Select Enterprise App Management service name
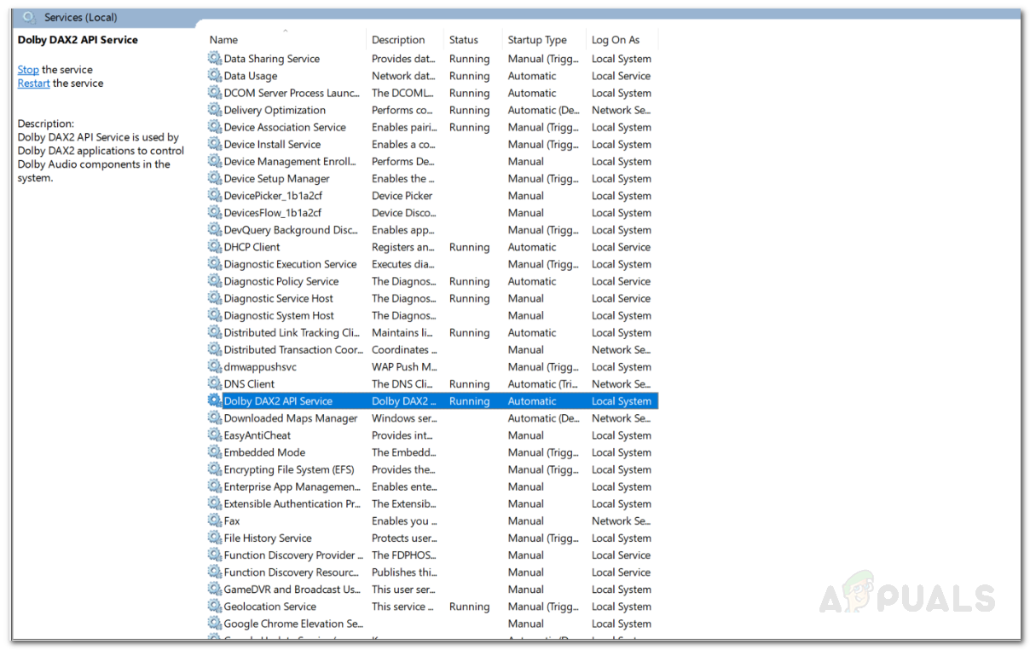Image resolution: width=1030 pixels, height=650 pixels. 292,486
